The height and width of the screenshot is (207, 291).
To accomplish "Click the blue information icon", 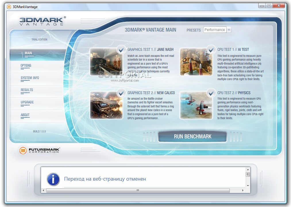I will (53, 179).
